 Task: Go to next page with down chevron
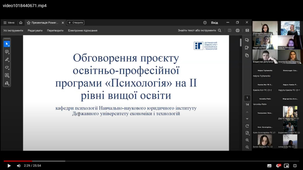tap(247, 118)
